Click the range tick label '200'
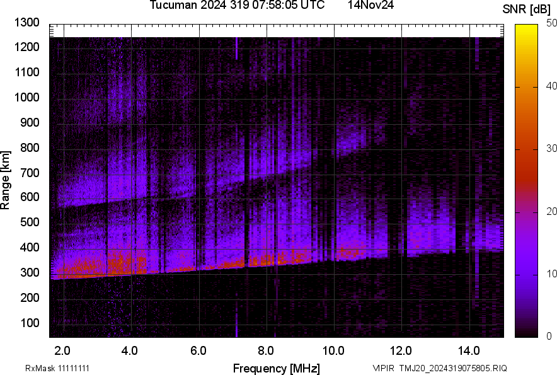This screenshot has height=375, width=557. coord(30,297)
